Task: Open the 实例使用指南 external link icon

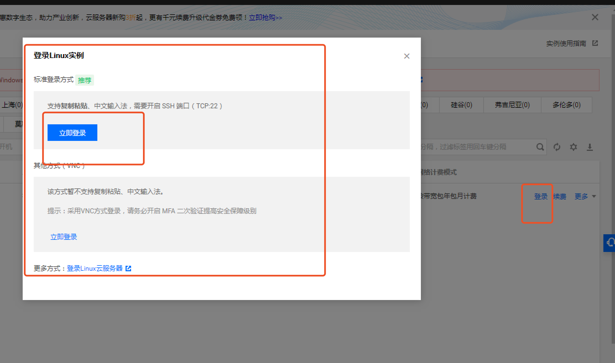Action: click(x=595, y=43)
